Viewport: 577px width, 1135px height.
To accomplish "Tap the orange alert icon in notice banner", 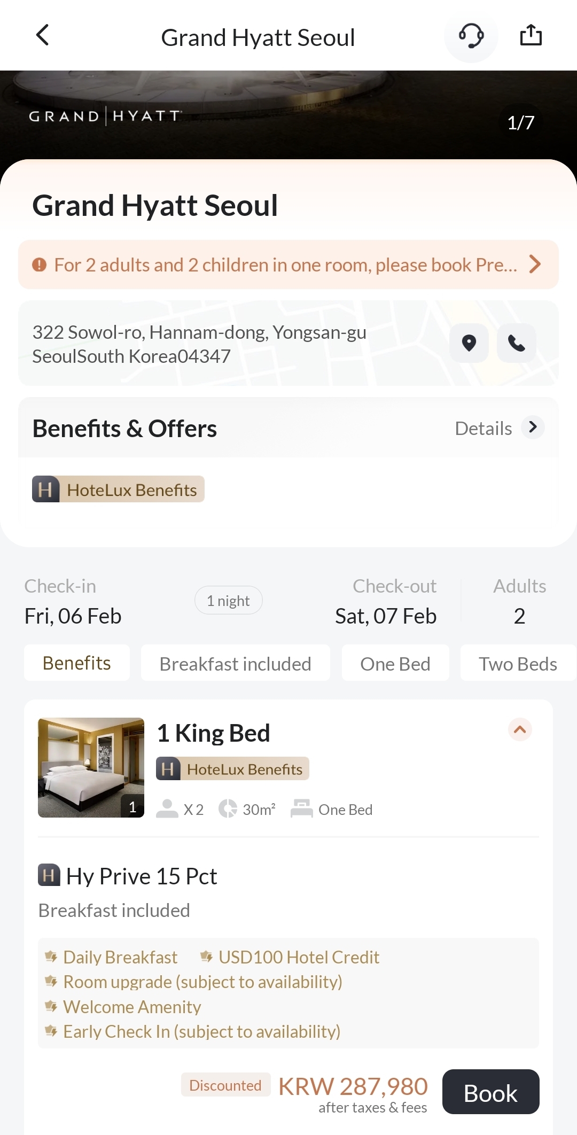I will 40,265.
